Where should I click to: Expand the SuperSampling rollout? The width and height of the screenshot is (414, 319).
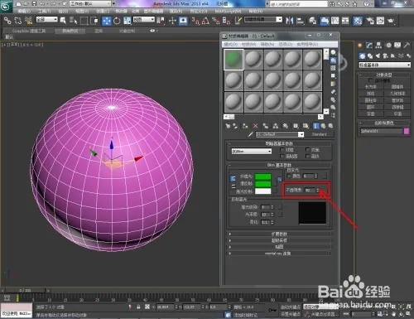tap(280, 240)
